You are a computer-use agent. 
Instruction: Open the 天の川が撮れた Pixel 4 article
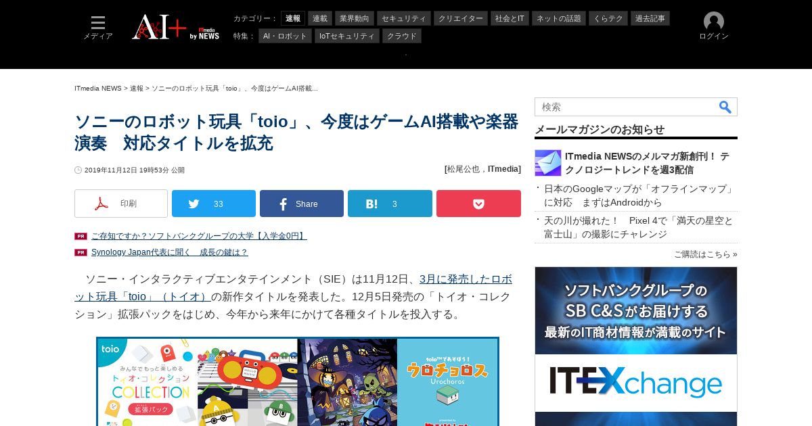[639, 227]
